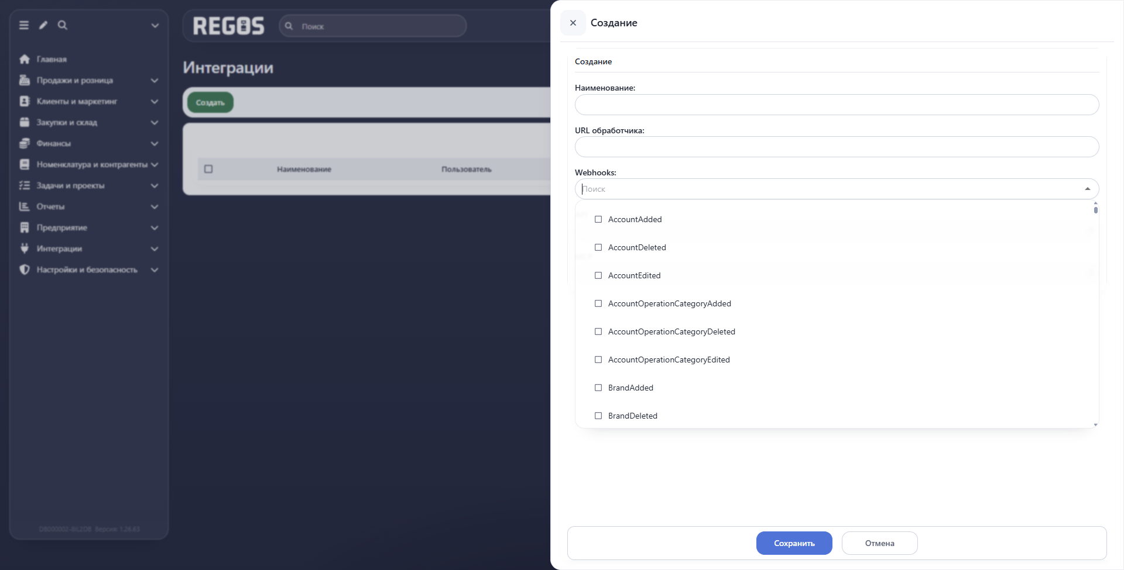The height and width of the screenshot is (570, 1124).
Task: Check the AccountAdded webhook checkbox
Action: [598, 219]
